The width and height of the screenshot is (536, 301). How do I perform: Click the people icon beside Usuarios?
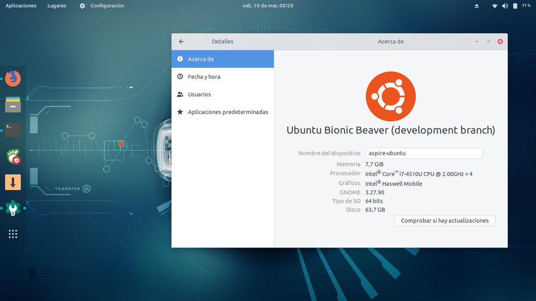180,94
